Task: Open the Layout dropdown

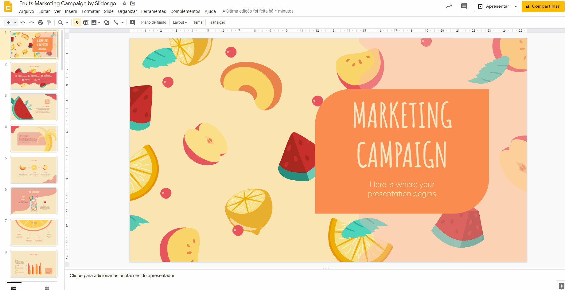Action: pos(180,22)
